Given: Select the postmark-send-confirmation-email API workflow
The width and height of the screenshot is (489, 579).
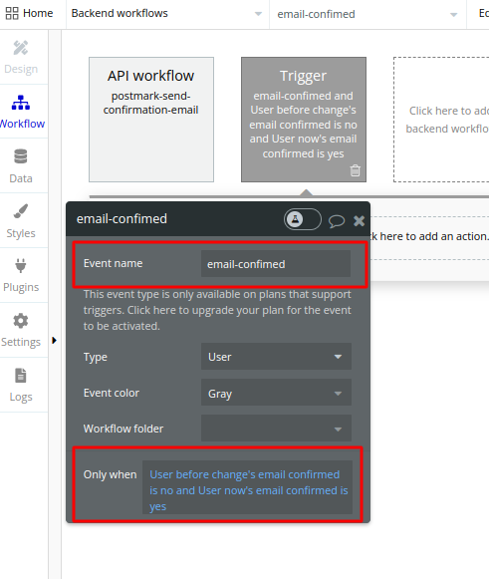Looking at the screenshot, I should [151, 120].
